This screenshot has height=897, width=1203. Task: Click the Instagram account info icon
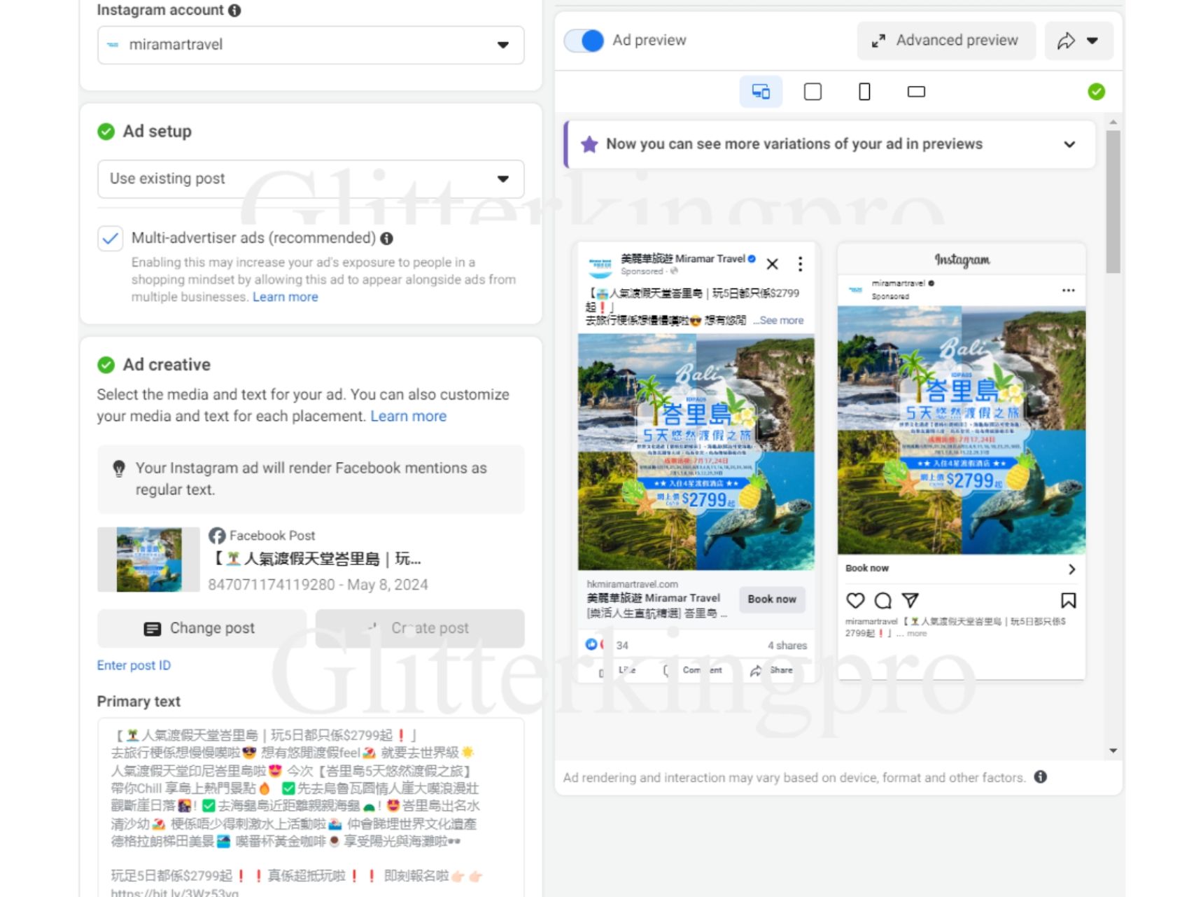235,11
